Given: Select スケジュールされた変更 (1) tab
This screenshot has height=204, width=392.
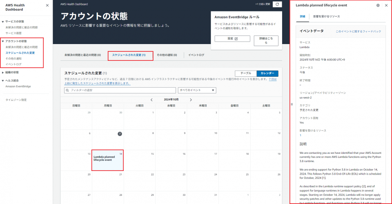Looking at the screenshot, I should pyautogui.click(x=129, y=55).
